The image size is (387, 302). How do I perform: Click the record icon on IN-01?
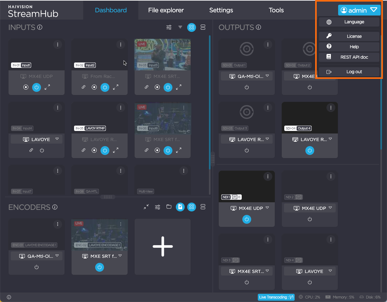coord(26,87)
